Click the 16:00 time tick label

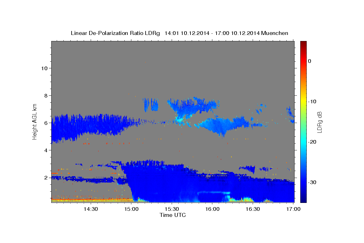coord(212,209)
